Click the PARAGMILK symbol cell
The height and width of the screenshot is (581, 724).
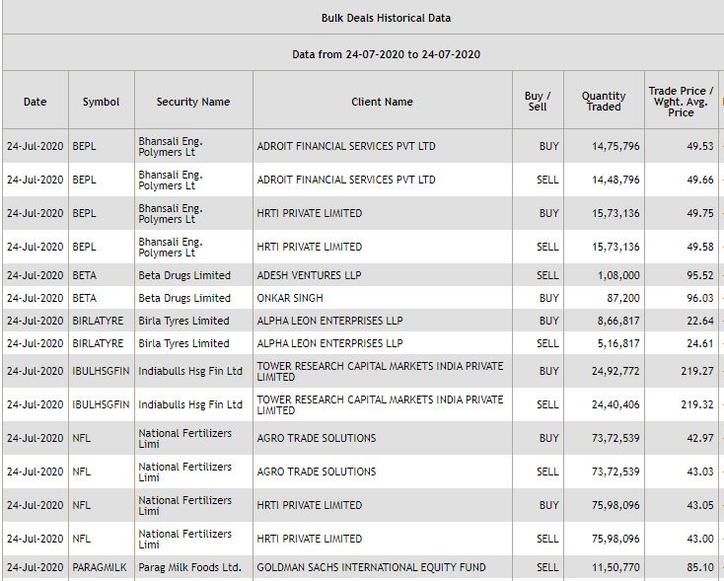click(99, 568)
